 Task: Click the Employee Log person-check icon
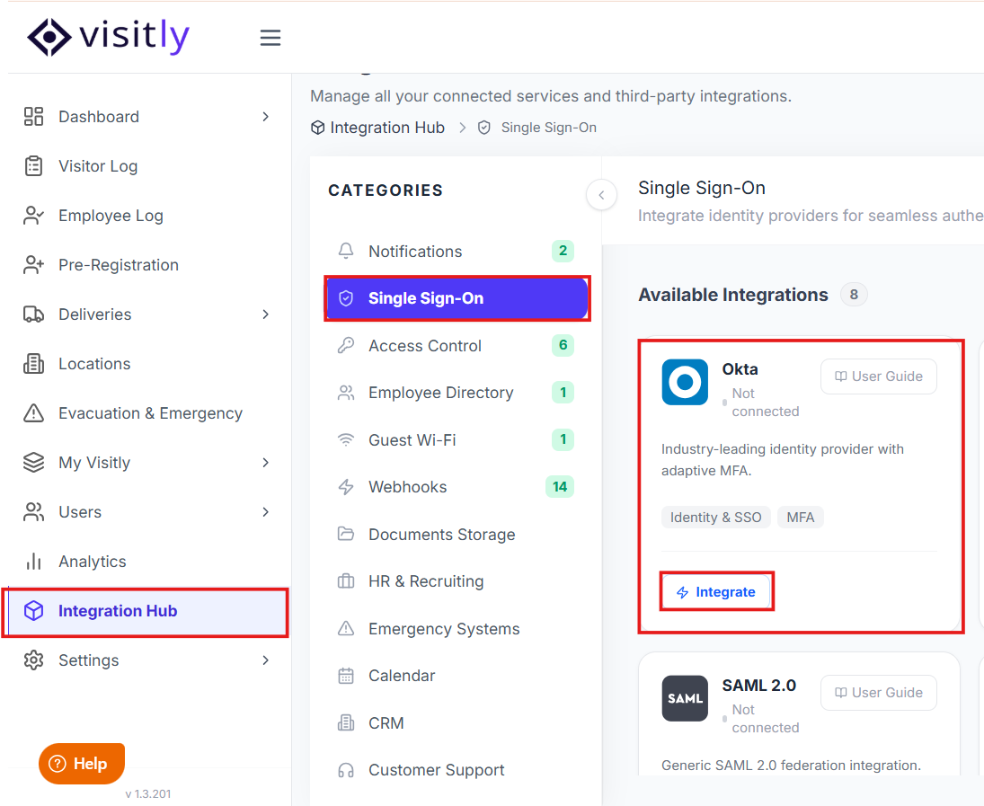tap(34, 216)
